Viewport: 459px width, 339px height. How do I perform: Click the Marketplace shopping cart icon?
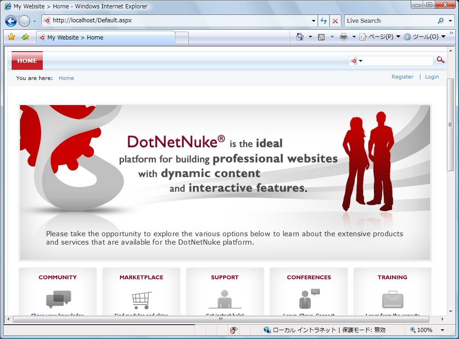click(x=142, y=300)
